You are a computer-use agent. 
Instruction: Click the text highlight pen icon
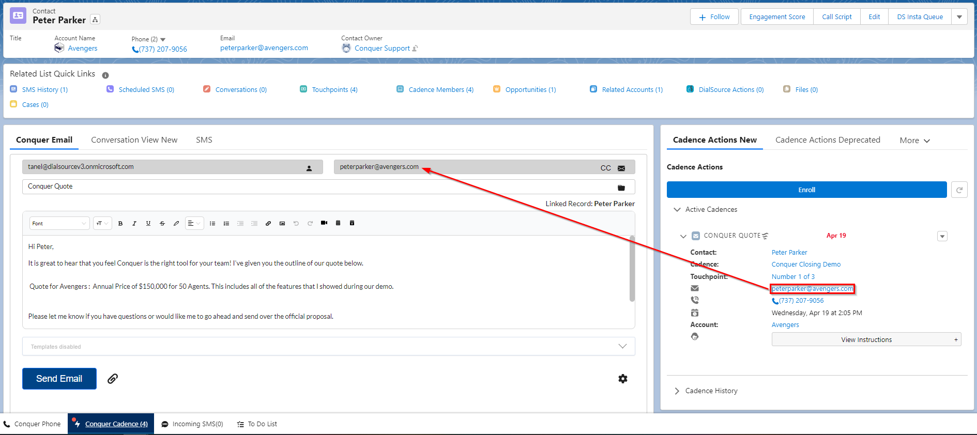pos(176,223)
